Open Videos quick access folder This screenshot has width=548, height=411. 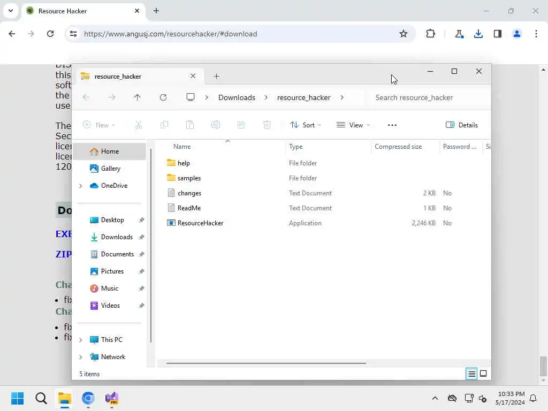click(110, 306)
